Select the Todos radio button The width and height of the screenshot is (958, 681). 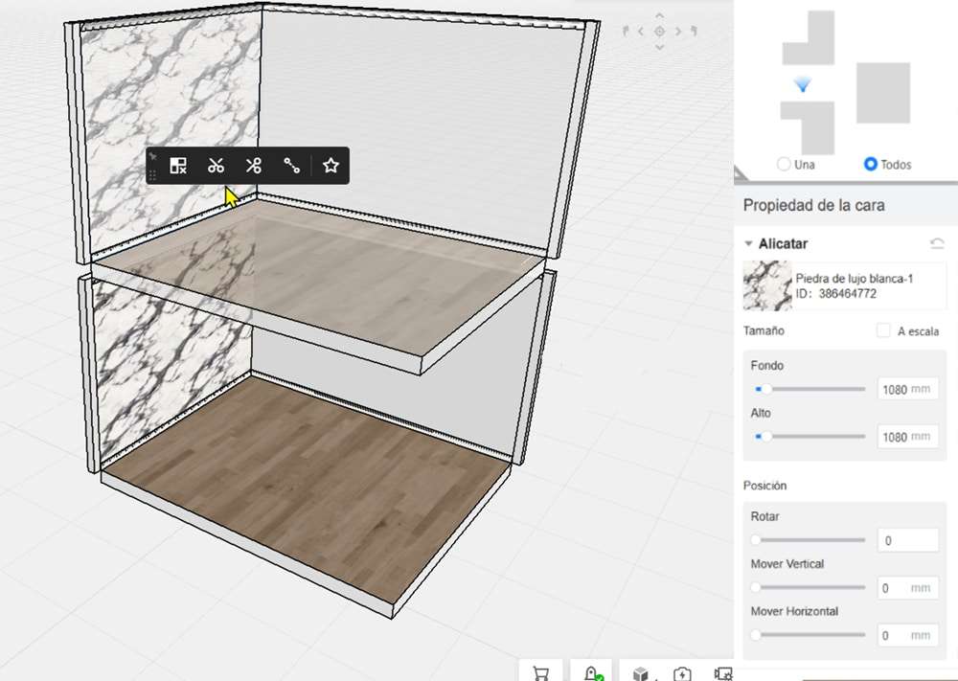click(x=870, y=164)
